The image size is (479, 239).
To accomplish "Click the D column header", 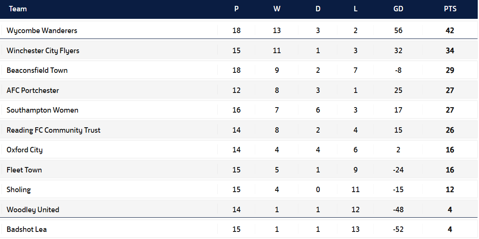I will coord(318,9).
